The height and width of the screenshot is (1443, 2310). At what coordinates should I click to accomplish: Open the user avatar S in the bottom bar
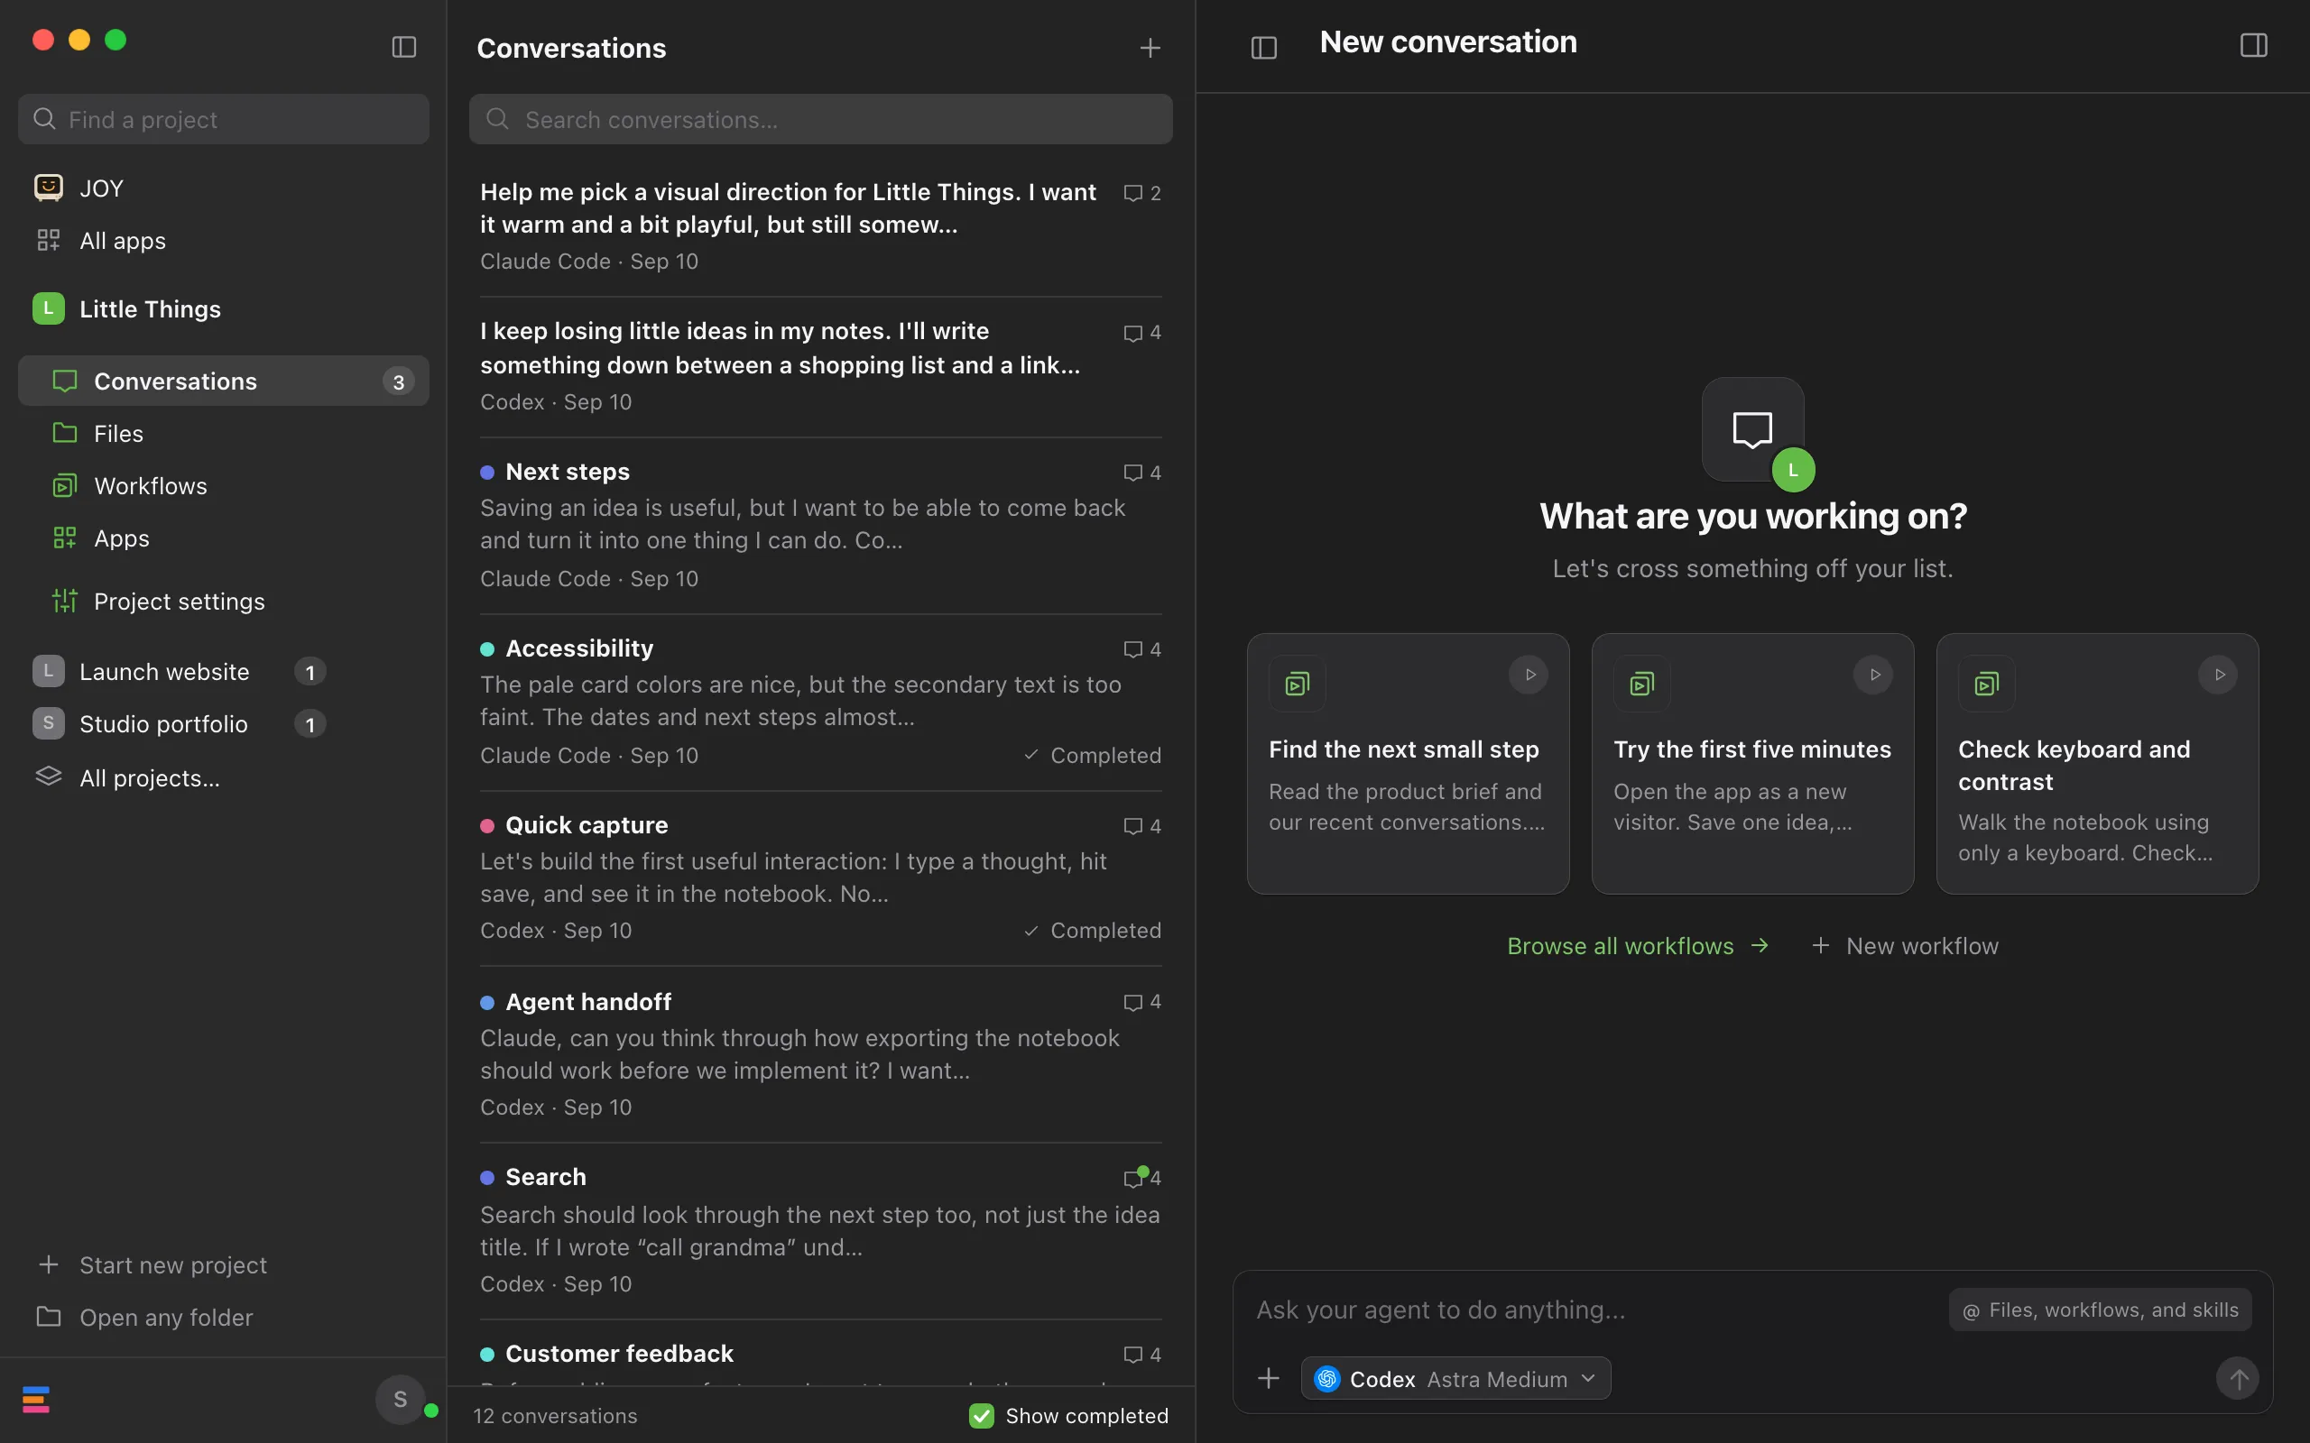tap(400, 1399)
